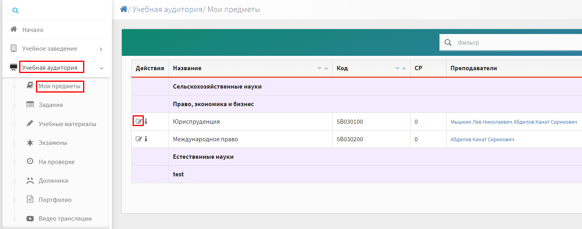Click the video icon beside Видео трансляции
Viewport: 582px width, 229px height.
30,218
